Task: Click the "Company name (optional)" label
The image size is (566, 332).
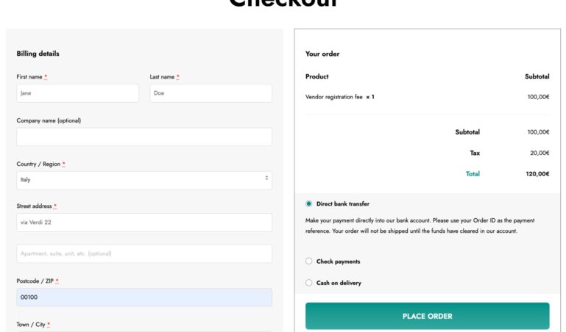Action: (49, 120)
